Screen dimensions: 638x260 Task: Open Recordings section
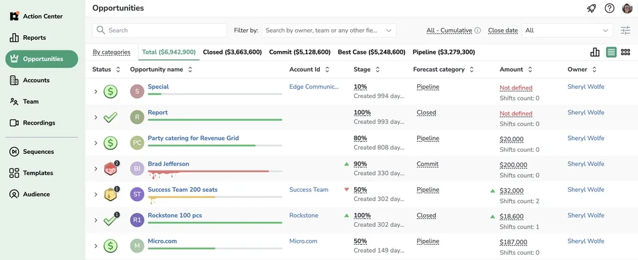32,123
